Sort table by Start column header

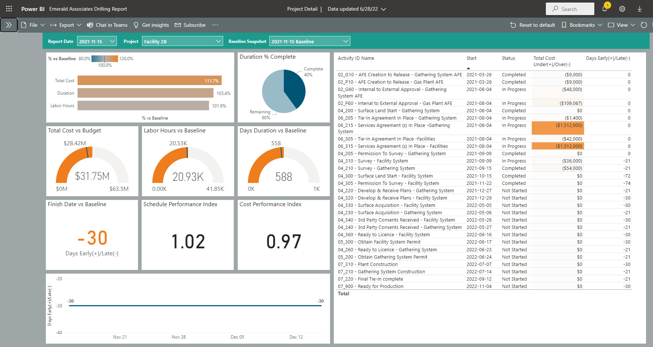tap(471, 58)
